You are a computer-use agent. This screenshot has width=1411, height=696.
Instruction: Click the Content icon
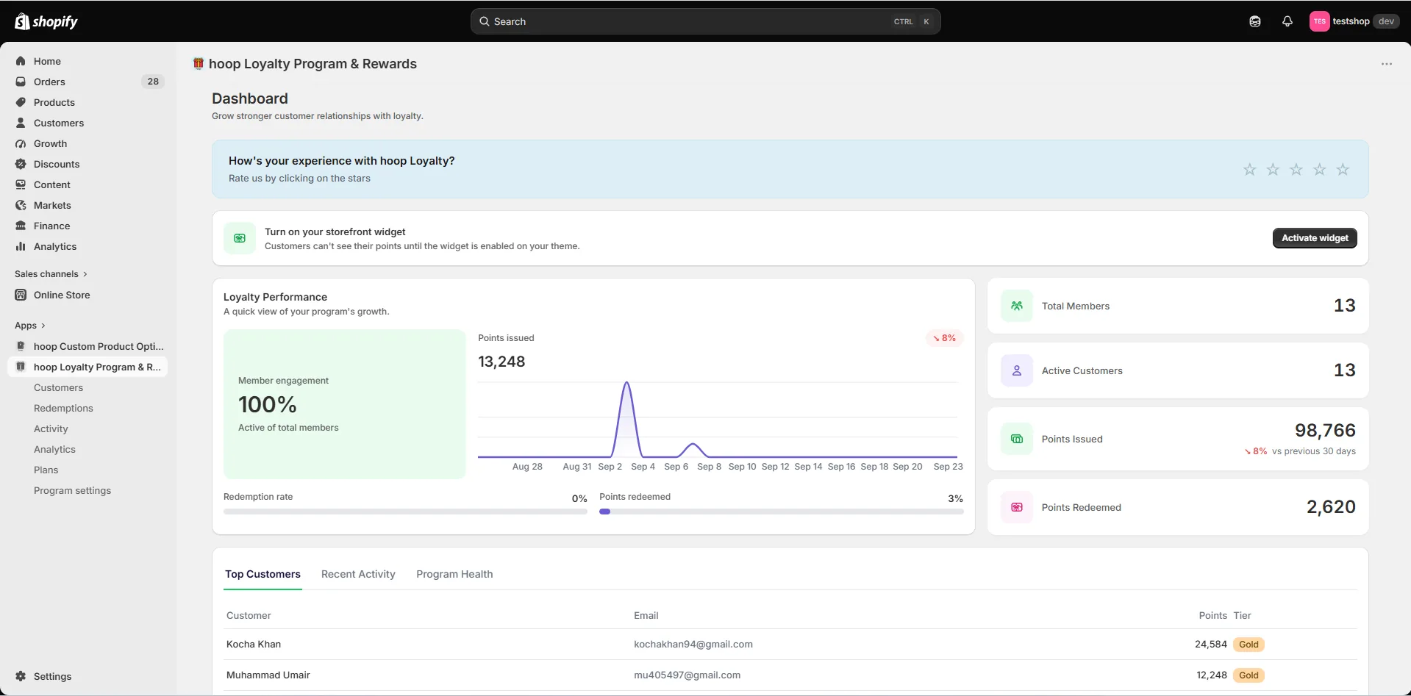[x=21, y=184]
